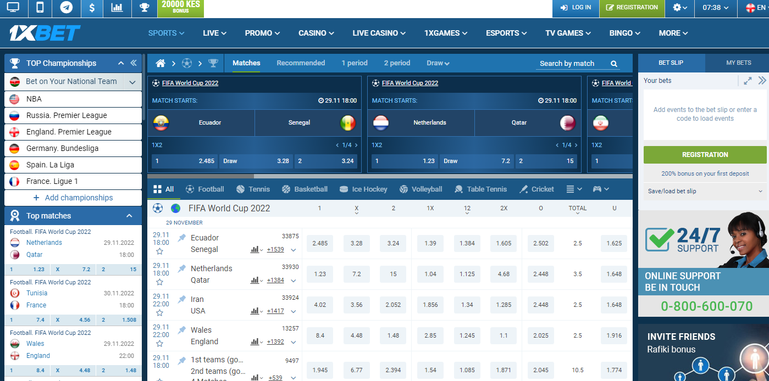This screenshot has height=381, width=769.
Task: Open the CASINO menu
Action: (x=316, y=33)
